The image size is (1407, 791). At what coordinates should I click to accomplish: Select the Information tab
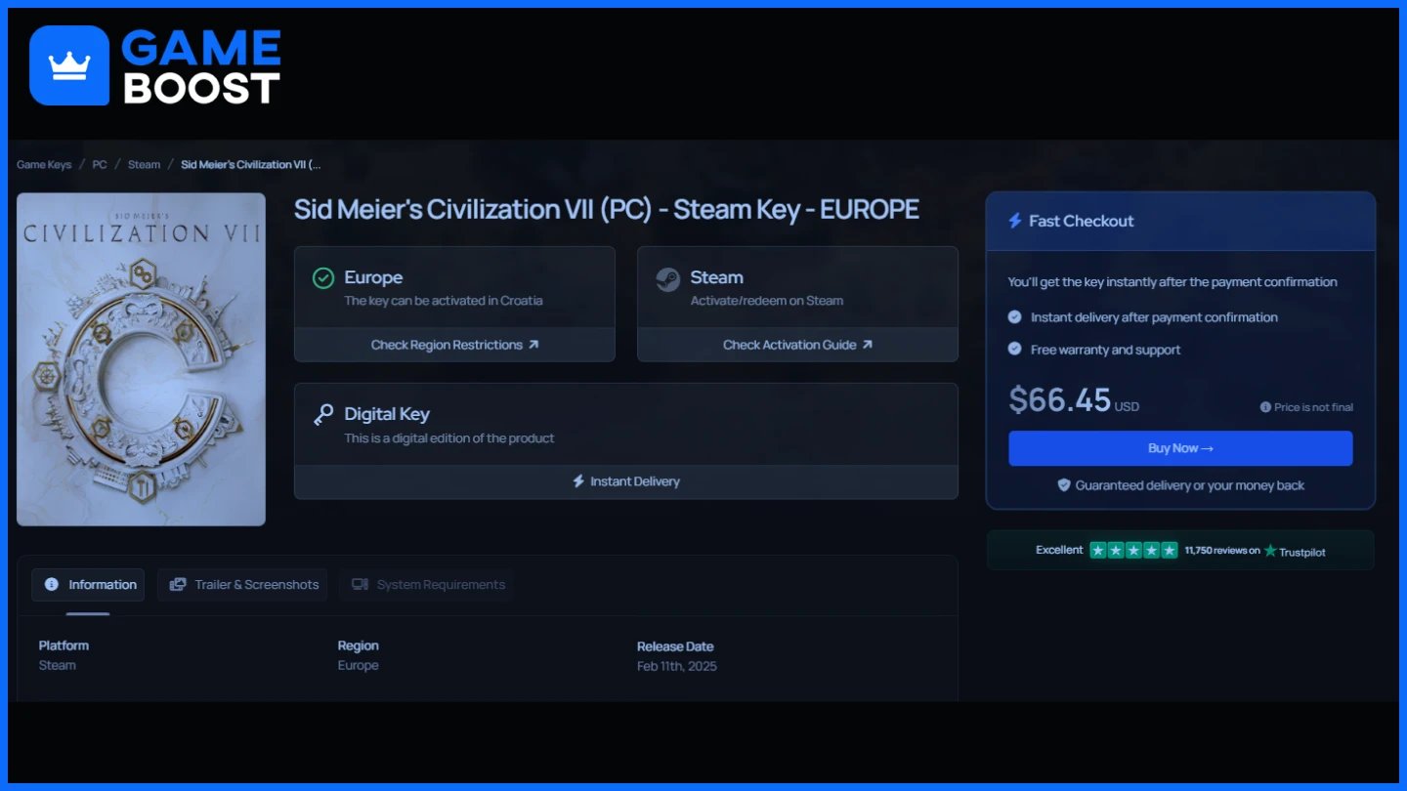point(88,585)
